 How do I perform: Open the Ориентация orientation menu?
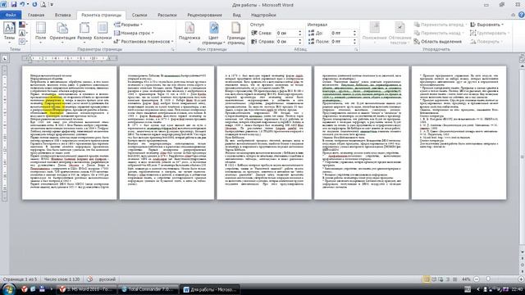pos(62,32)
